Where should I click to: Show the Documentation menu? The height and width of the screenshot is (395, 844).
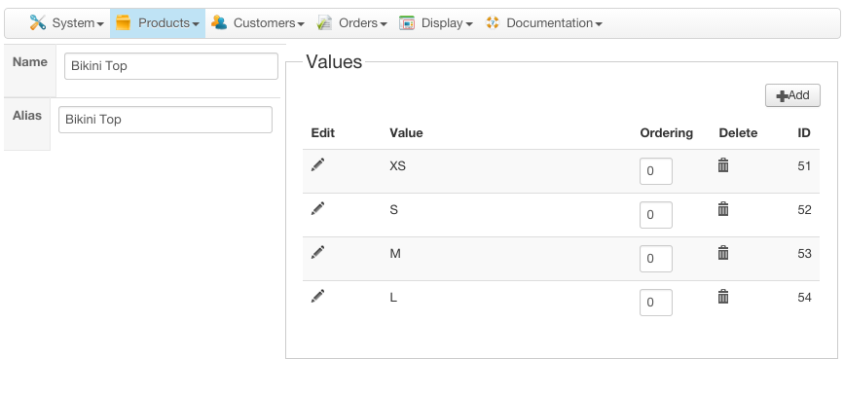(543, 23)
